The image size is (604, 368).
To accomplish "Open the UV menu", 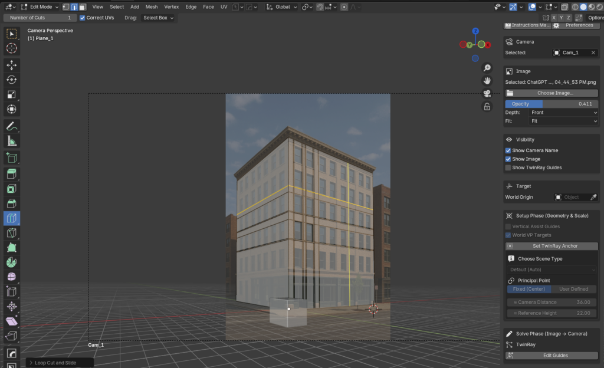I will (x=224, y=7).
